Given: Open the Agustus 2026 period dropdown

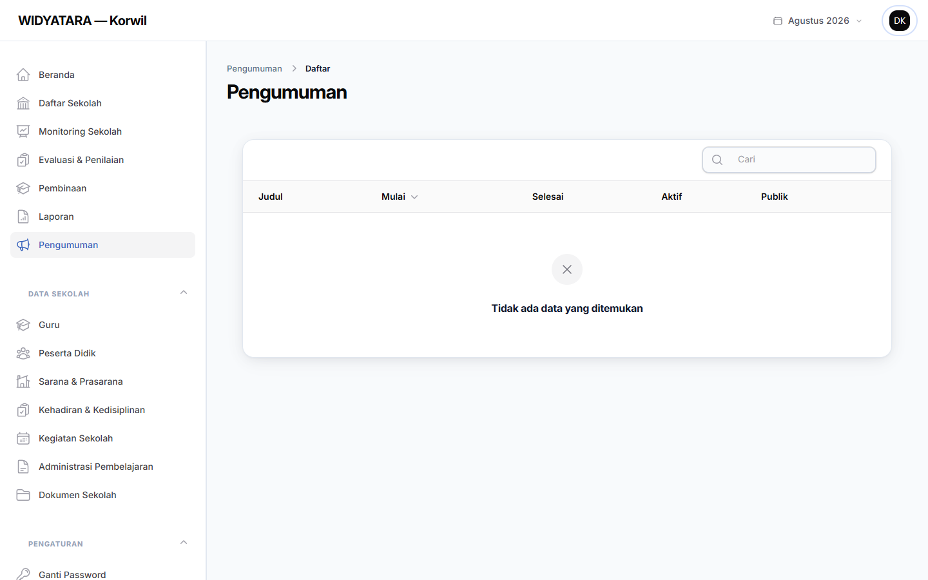Looking at the screenshot, I should coord(818,21).
